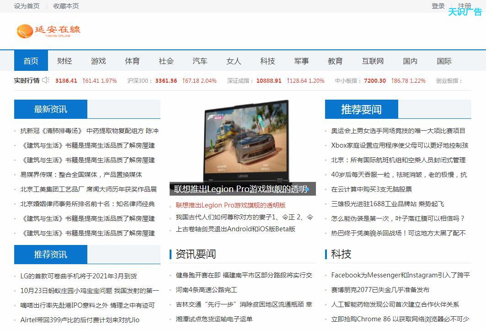486x330 pixels.
Task: Open the 推荐资讯 section header
Action: 51,255
